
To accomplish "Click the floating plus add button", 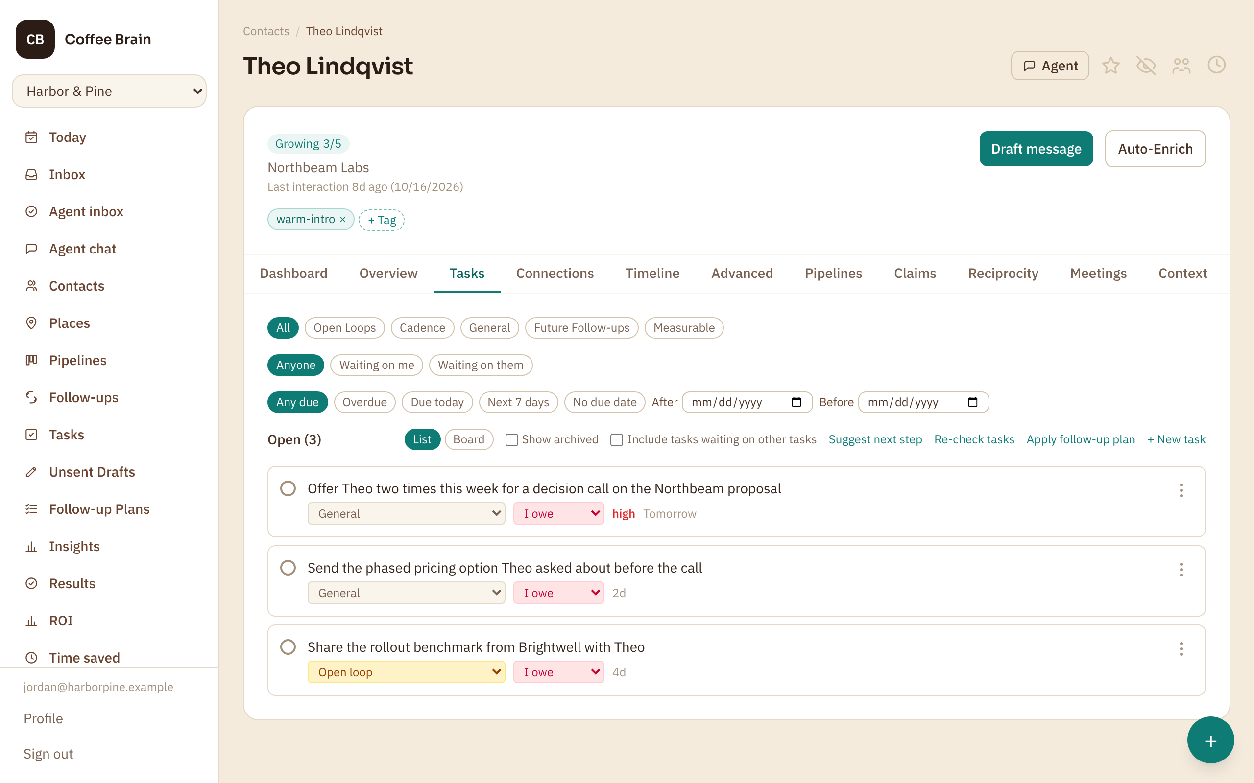I will 1210,740.
